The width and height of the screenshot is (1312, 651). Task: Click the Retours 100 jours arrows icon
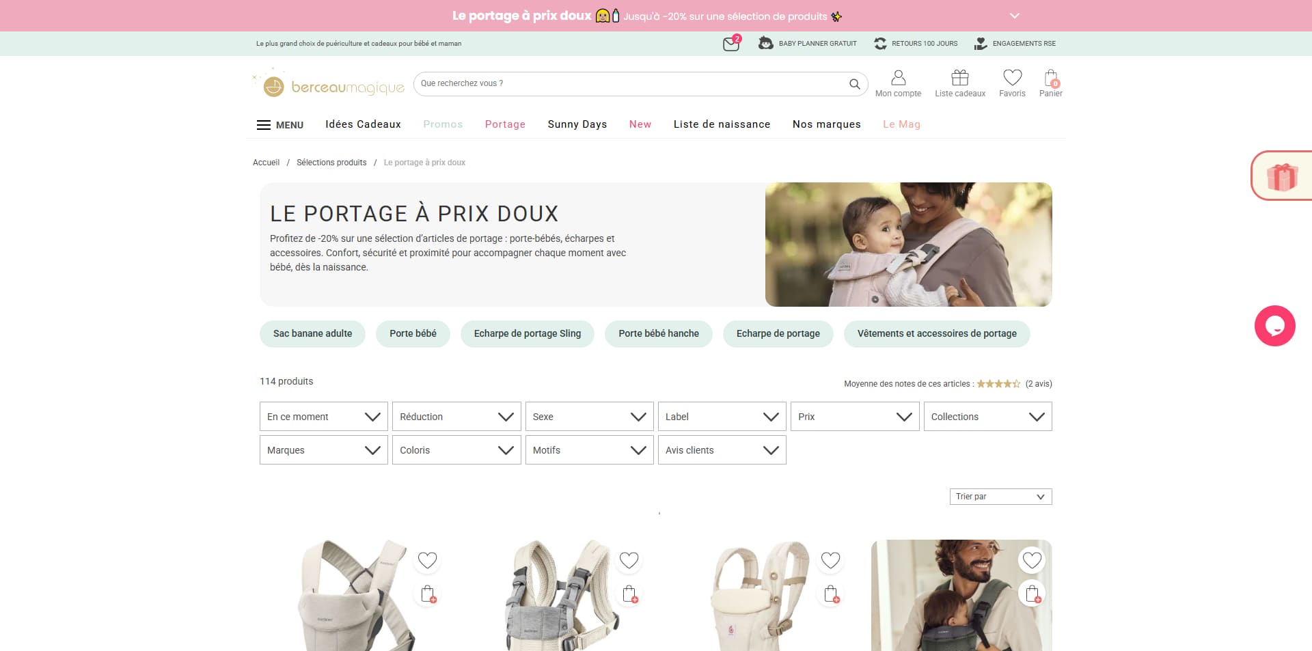(880, 43)
